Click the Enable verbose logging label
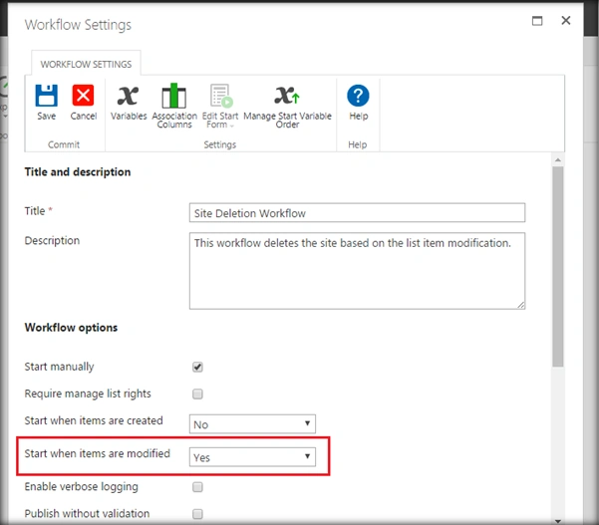599x525 pixels. [x=82, y=487]
